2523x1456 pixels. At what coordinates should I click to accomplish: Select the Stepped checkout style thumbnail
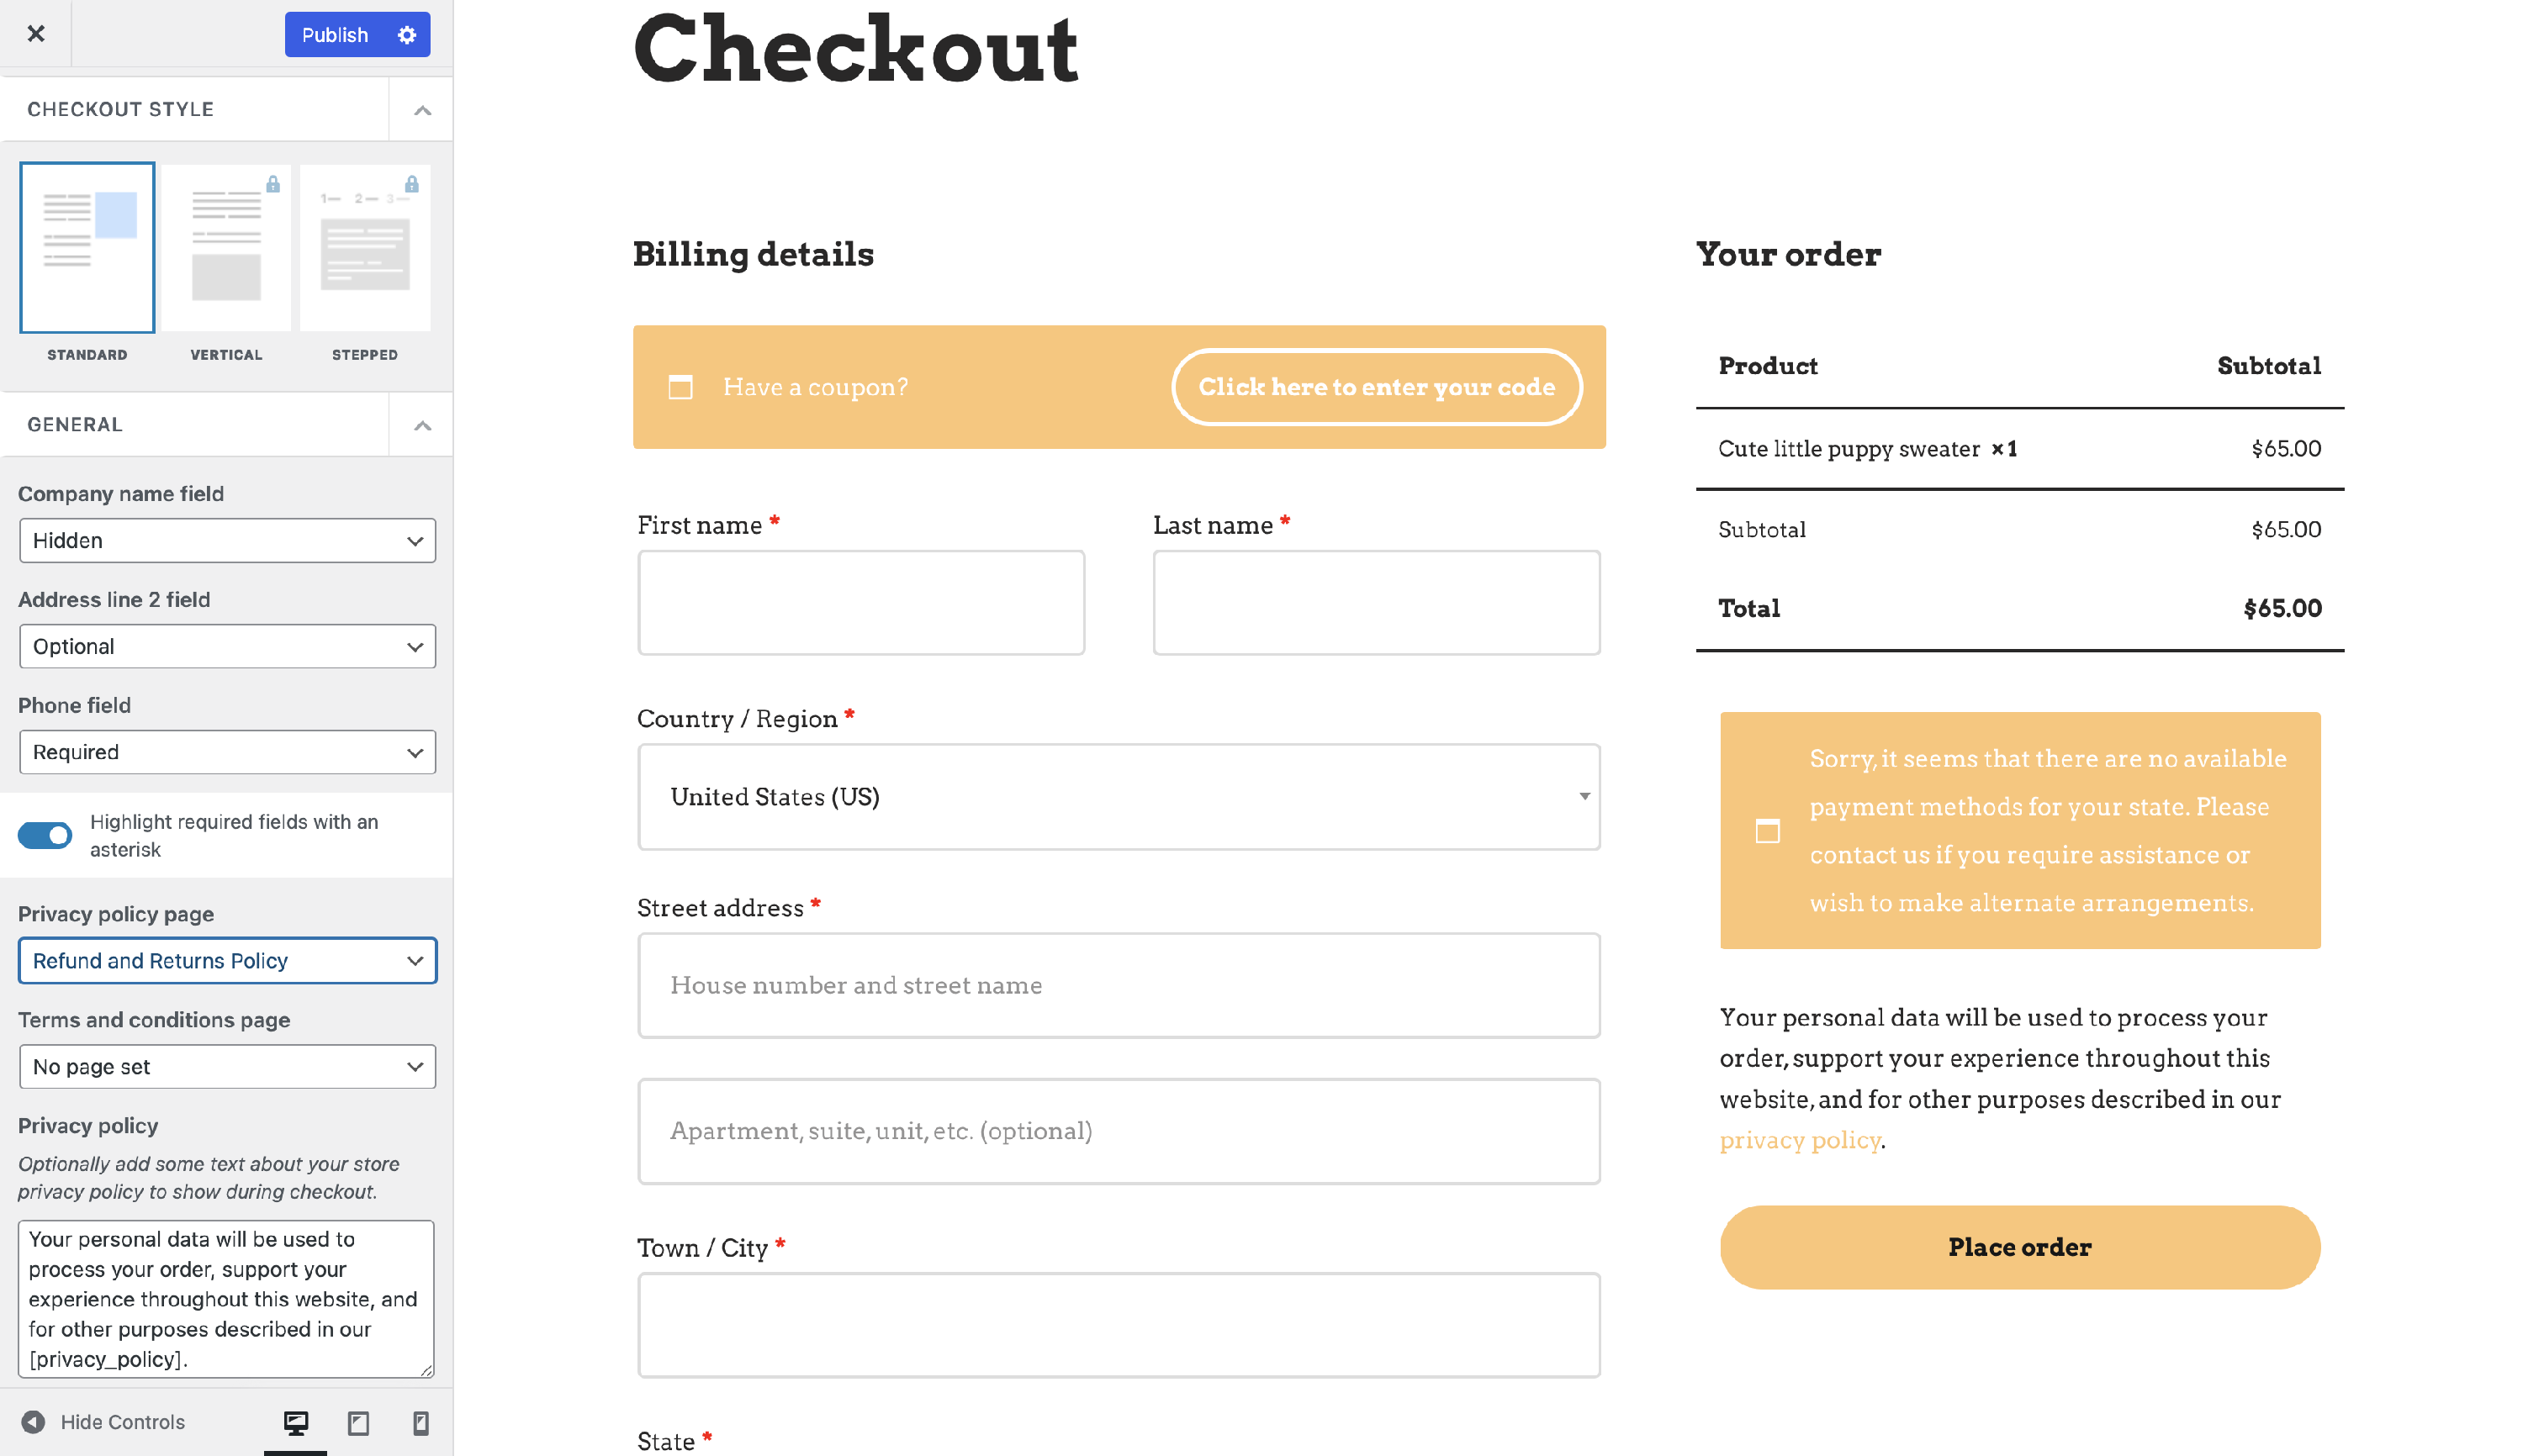(x=365, y=248)
